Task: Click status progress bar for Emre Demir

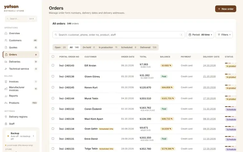Action: point(231,136)
